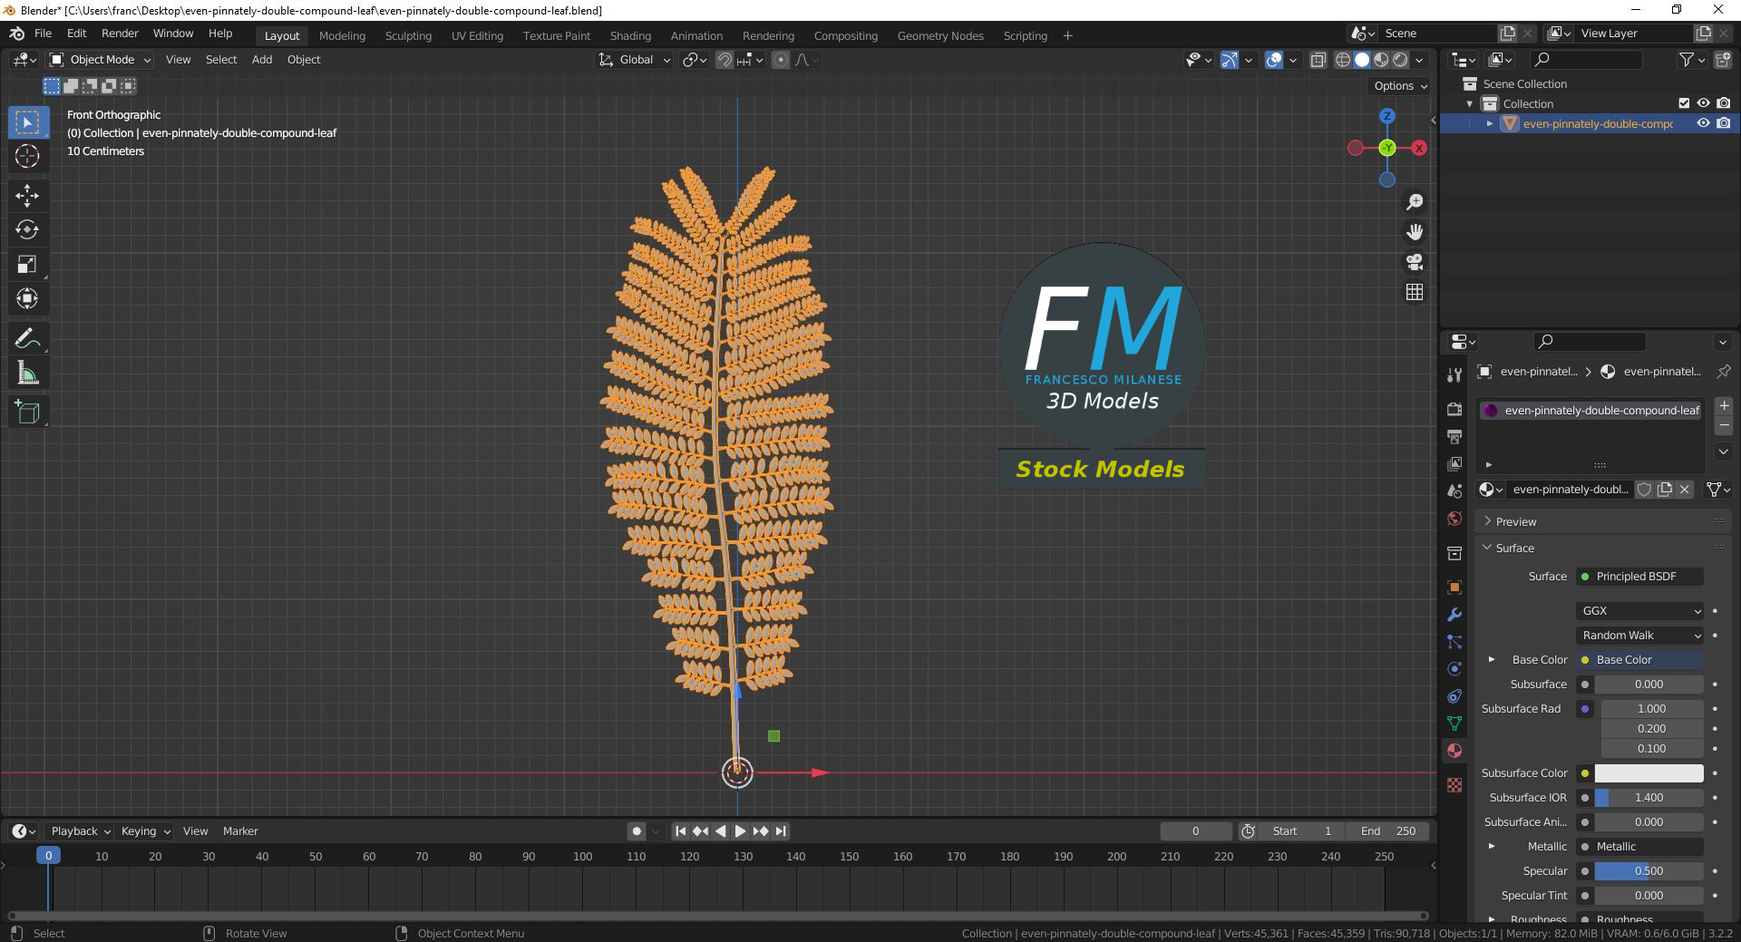This screenshot has width=1741, height=942.
Task: Expand the Preview panel
Action: [1515, 521]
